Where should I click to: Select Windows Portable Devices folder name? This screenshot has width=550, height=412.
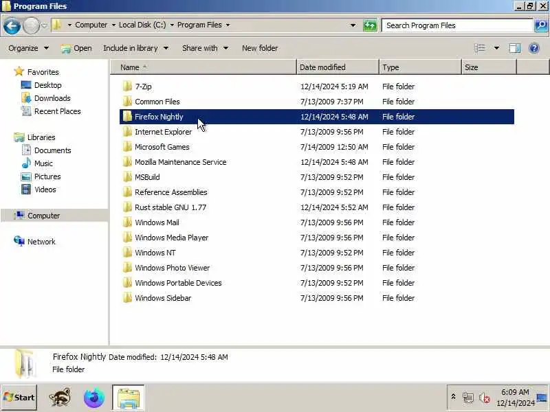(x=178, y=282)
